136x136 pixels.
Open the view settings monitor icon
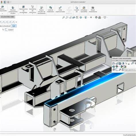point(105,18)
